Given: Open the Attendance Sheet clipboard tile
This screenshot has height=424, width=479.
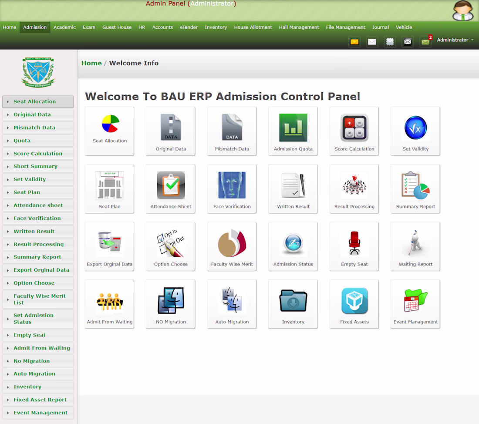Looking at the screenshot, I should (x=170, y=189).
